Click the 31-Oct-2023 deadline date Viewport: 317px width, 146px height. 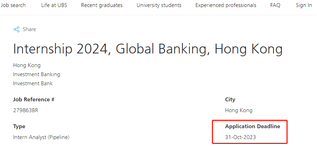click(240, 137)
